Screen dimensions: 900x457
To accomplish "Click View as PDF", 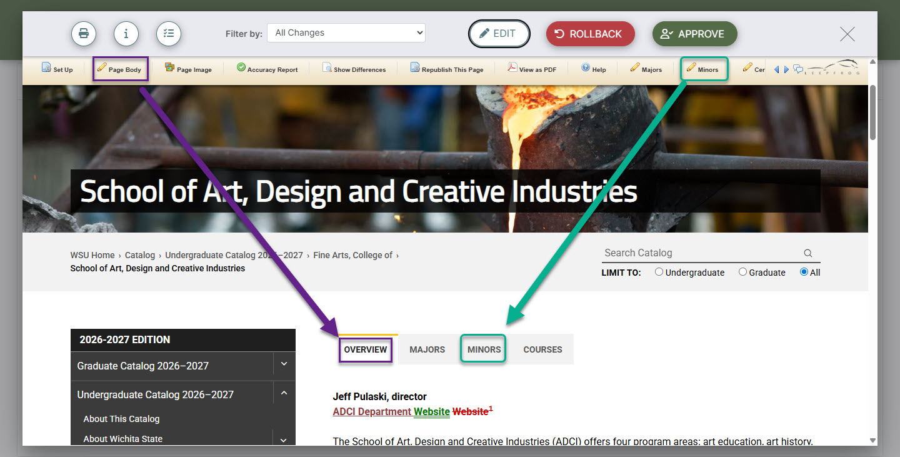I will point(532,69).
